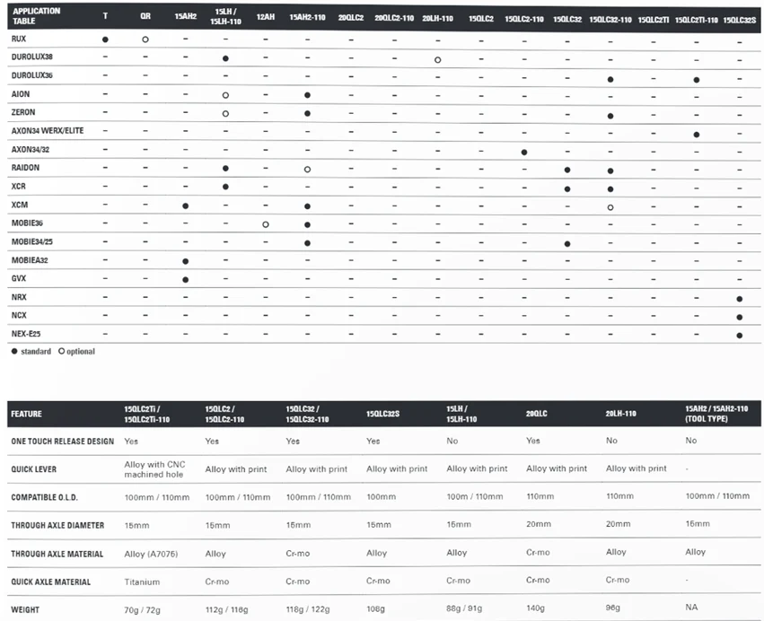Click the Titanium cell in the feature table
This screenshot has height=621, width=764.
141,582
